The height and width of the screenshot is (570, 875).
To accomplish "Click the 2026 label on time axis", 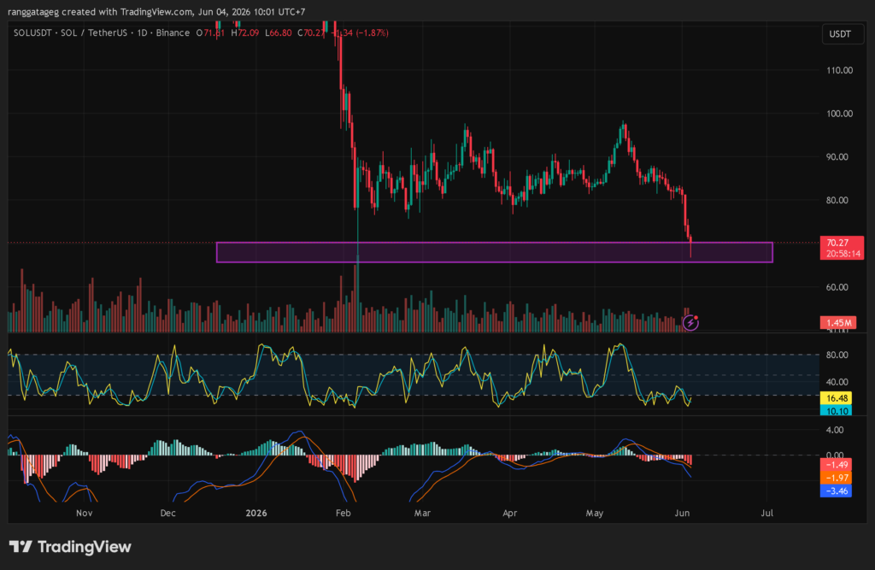I will click(256, 513).
